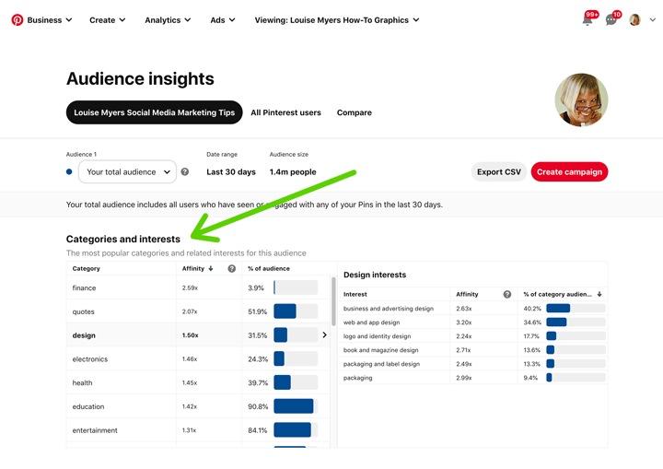The image size is (663, 469).
Task: Switch to All Pinterest users tab
Action: click(285, 112)
